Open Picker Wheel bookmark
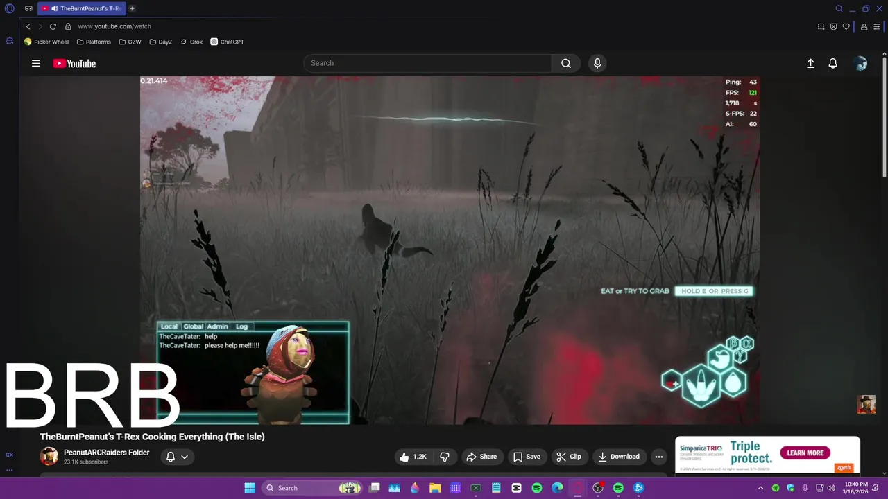 tap(46, 42)
